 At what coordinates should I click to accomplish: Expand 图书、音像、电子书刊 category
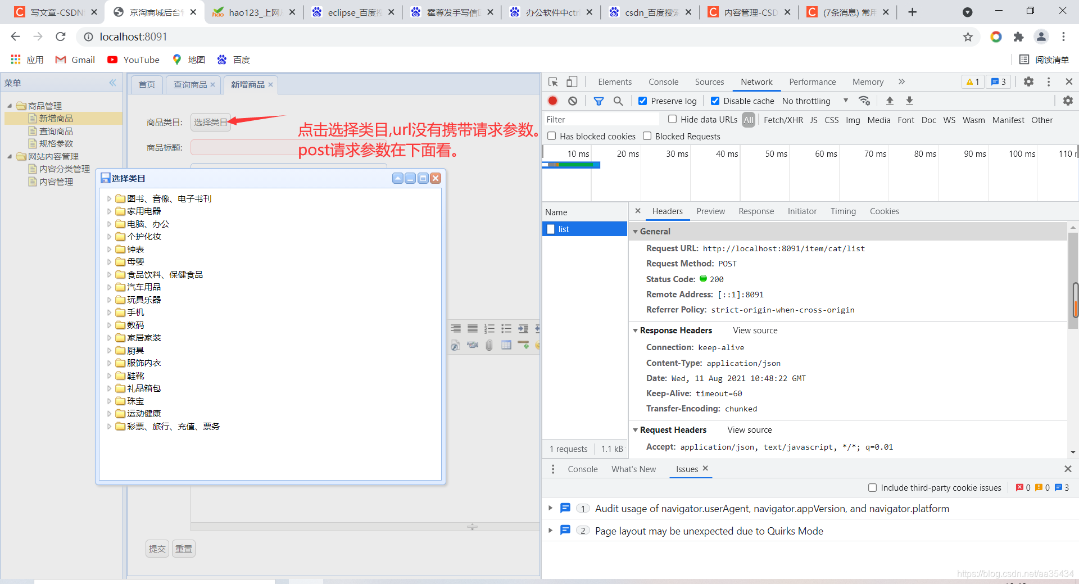tap(110, 199)
